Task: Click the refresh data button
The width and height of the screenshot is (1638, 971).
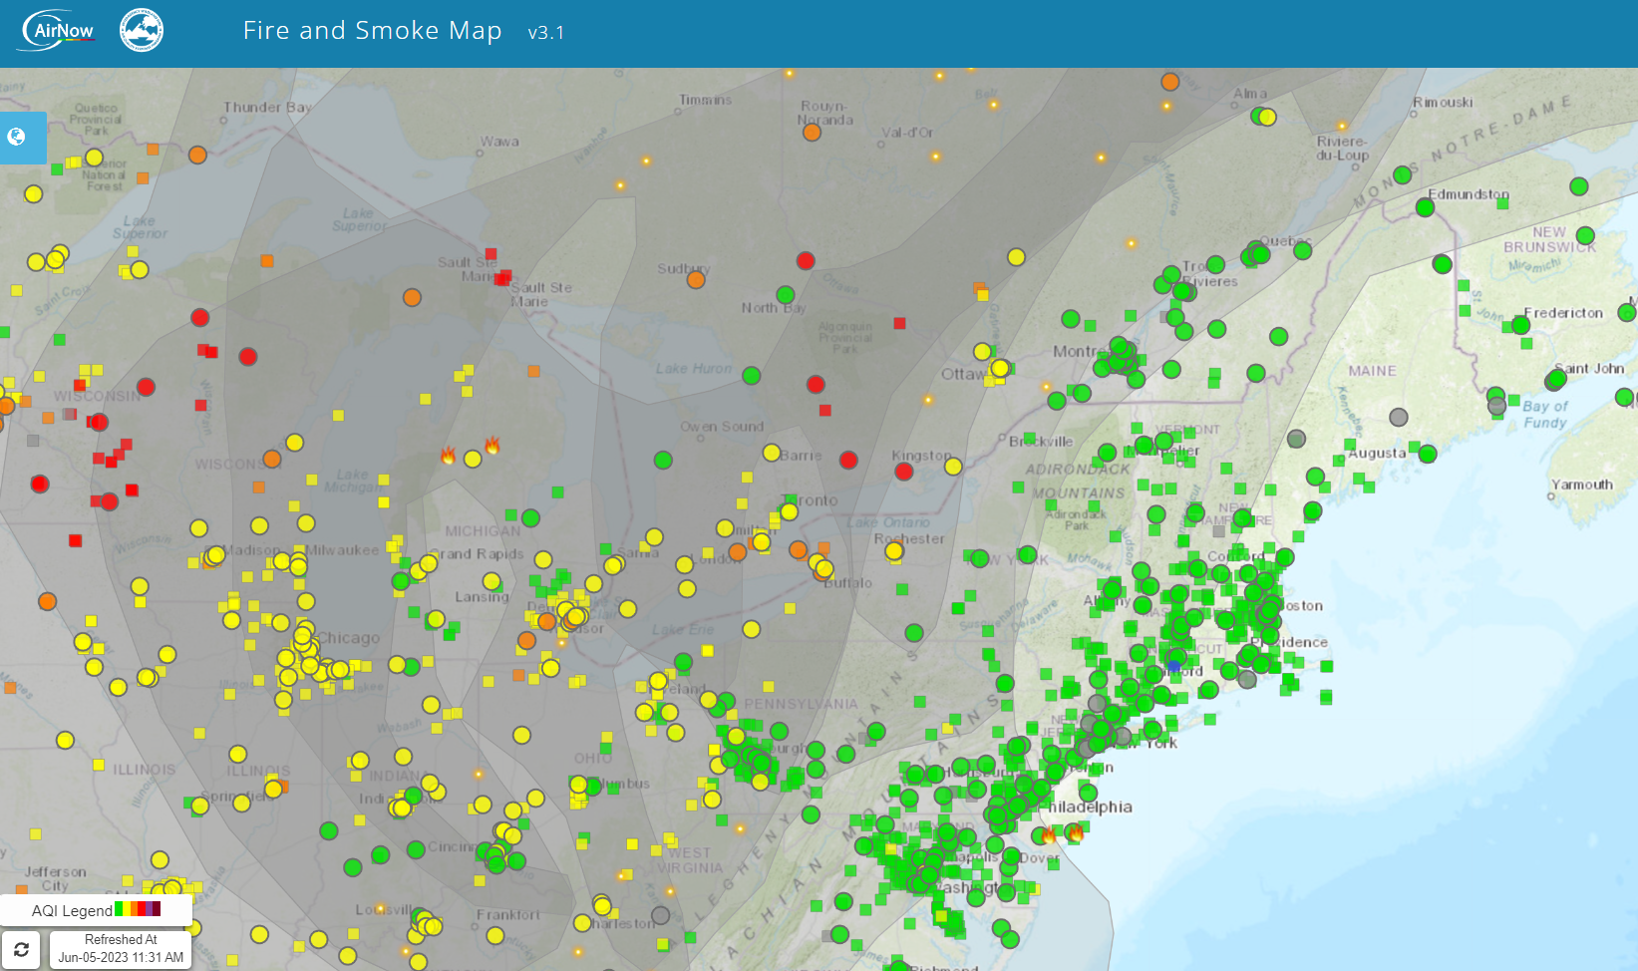Action: coord(23,949)
